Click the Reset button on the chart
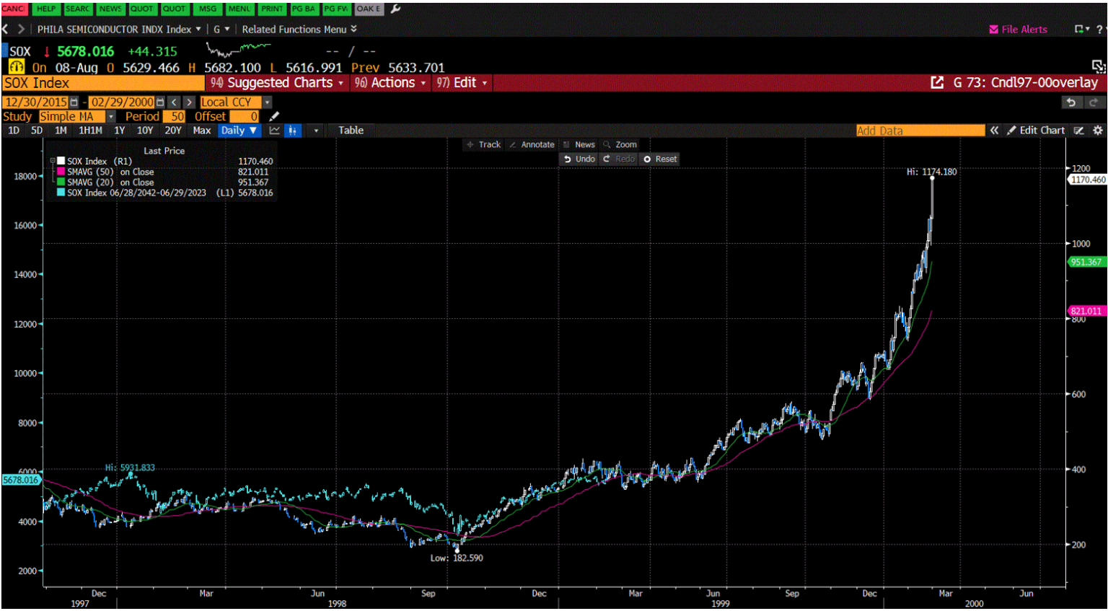This screenshot has height=611, width=1108. (660, 159)
